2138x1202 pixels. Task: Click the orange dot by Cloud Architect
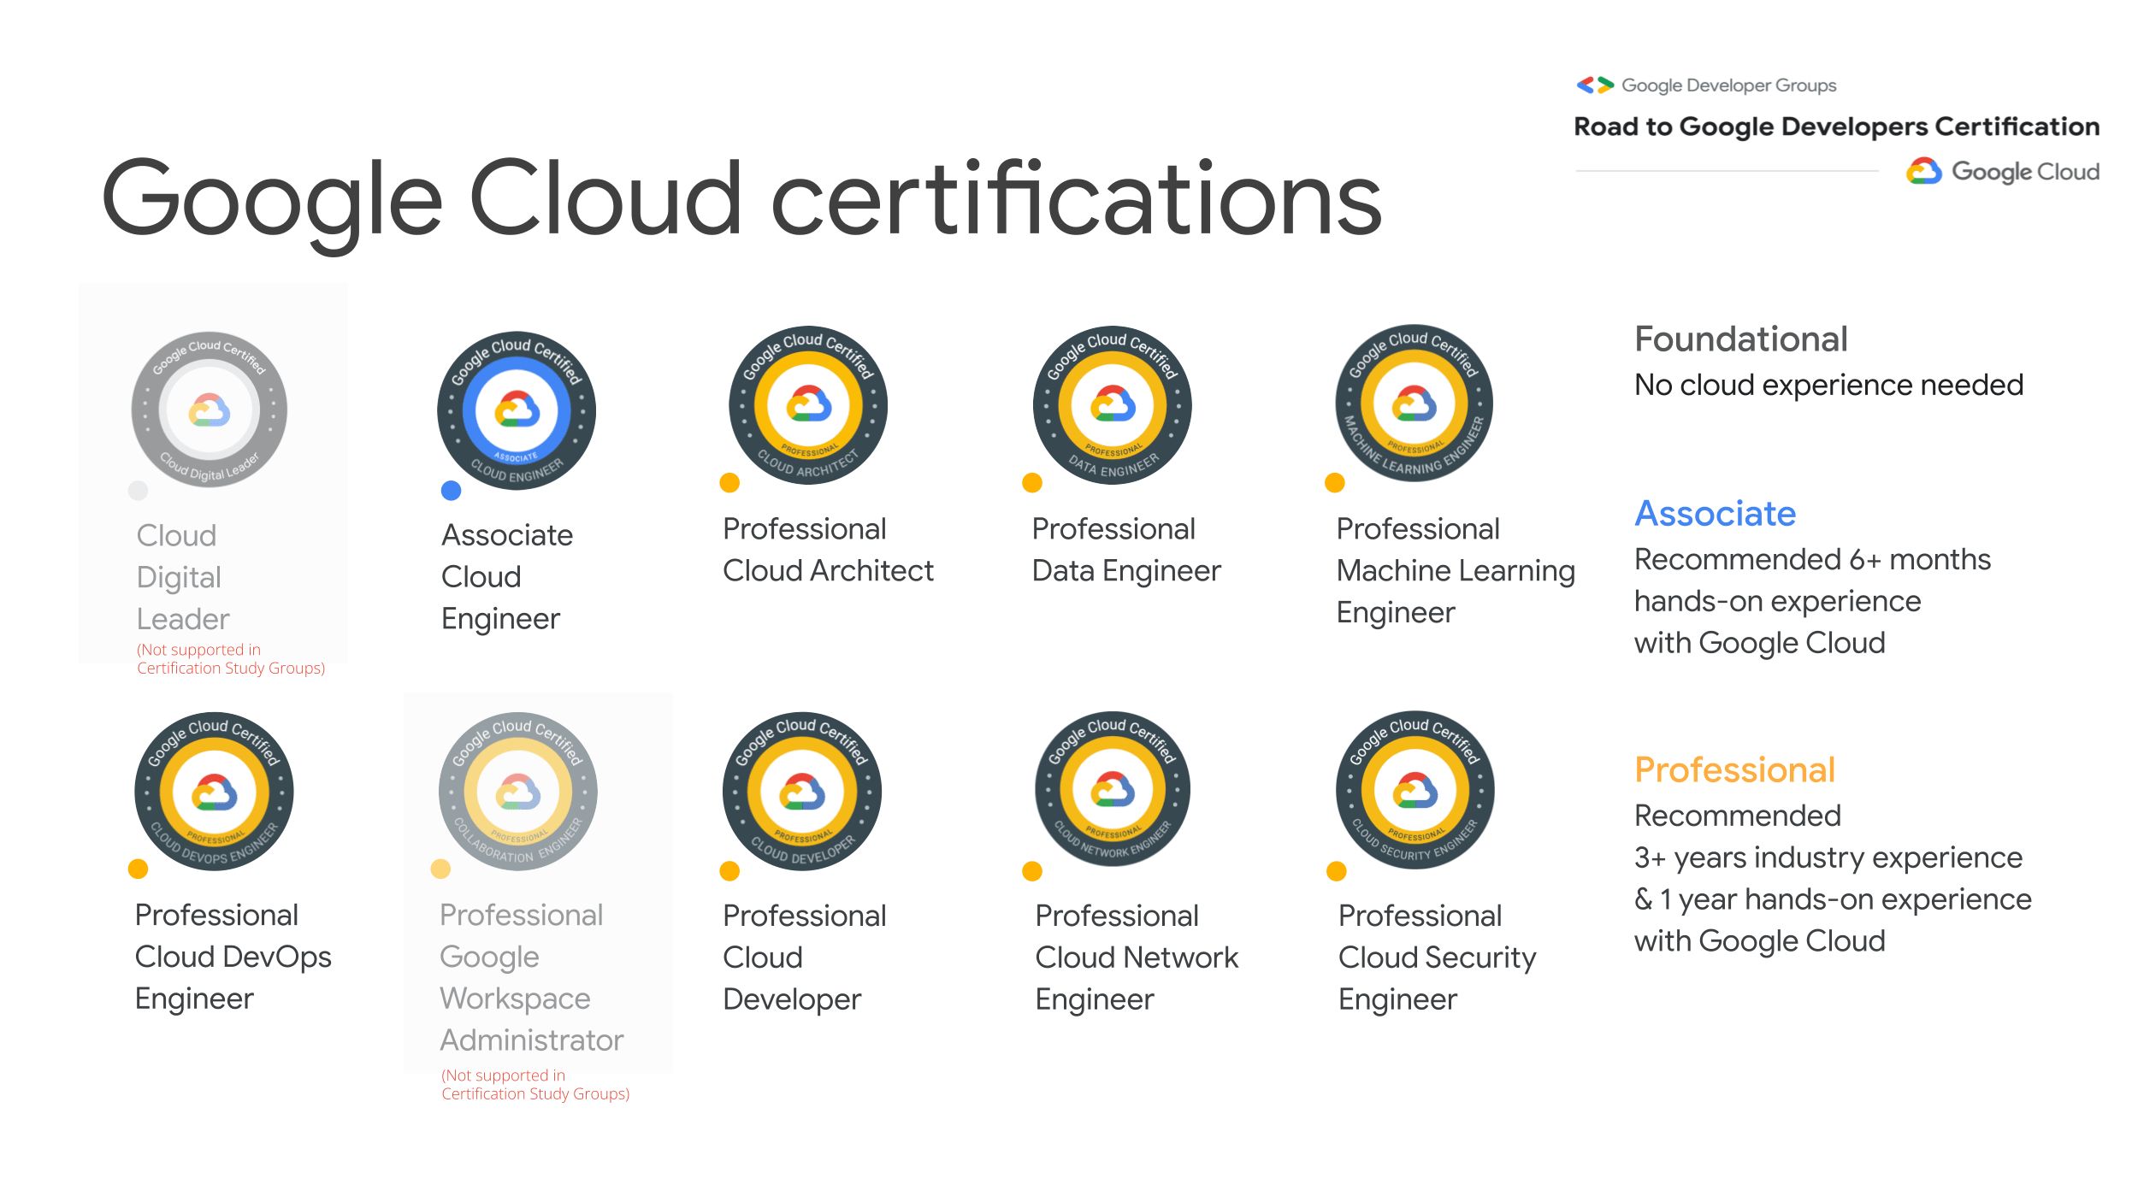(729, 483)
